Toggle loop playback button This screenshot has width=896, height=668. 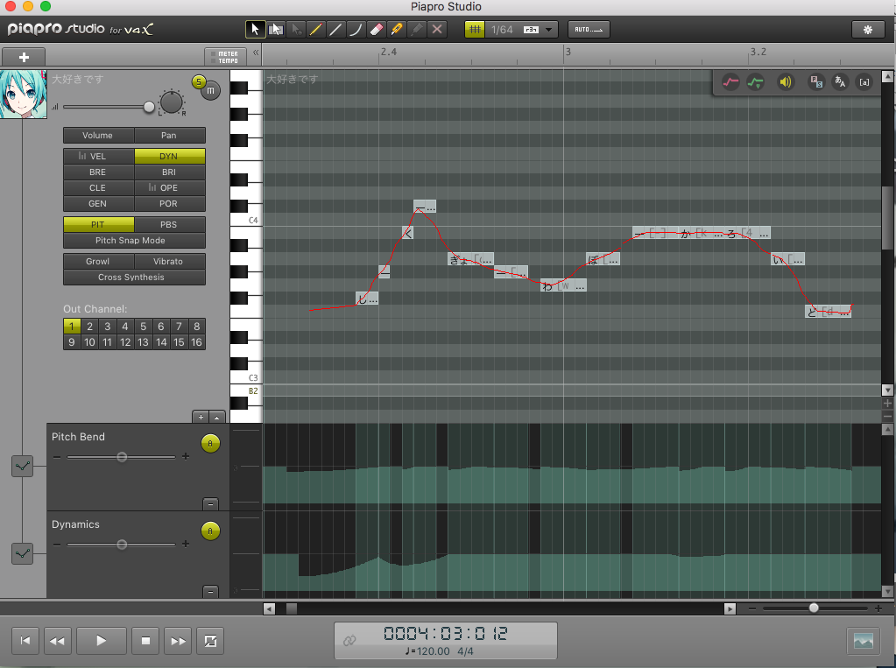tap(209, 641)
